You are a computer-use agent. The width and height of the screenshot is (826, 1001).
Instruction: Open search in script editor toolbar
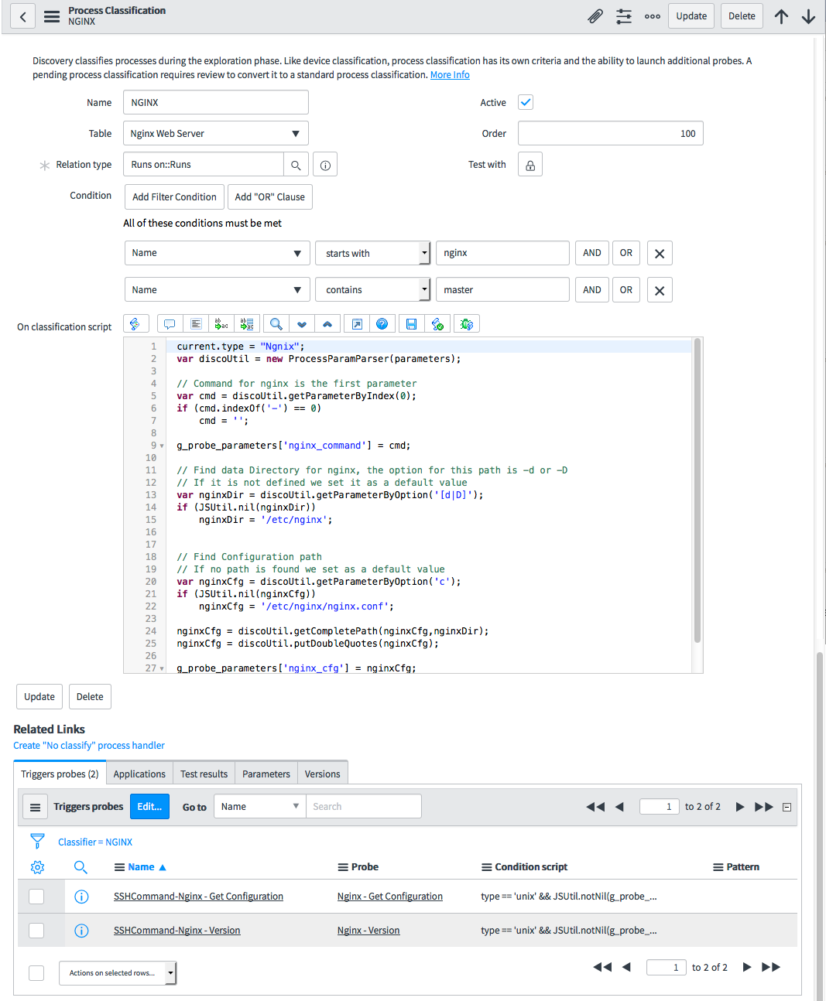[x=276, y=324]
